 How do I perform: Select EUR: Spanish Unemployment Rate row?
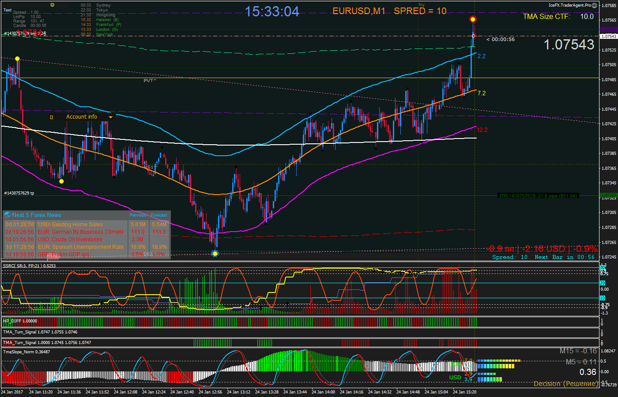87,247
